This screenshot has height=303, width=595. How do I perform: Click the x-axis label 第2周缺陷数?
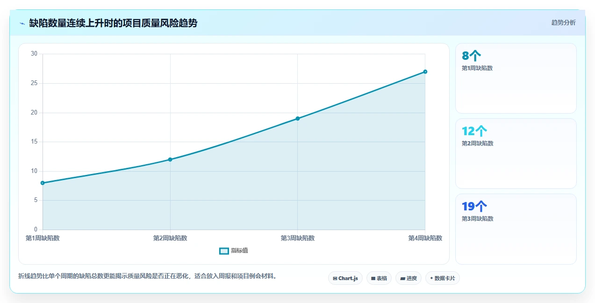pos(170,238)
